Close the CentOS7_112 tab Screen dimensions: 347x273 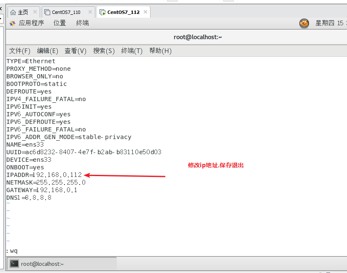145,12
